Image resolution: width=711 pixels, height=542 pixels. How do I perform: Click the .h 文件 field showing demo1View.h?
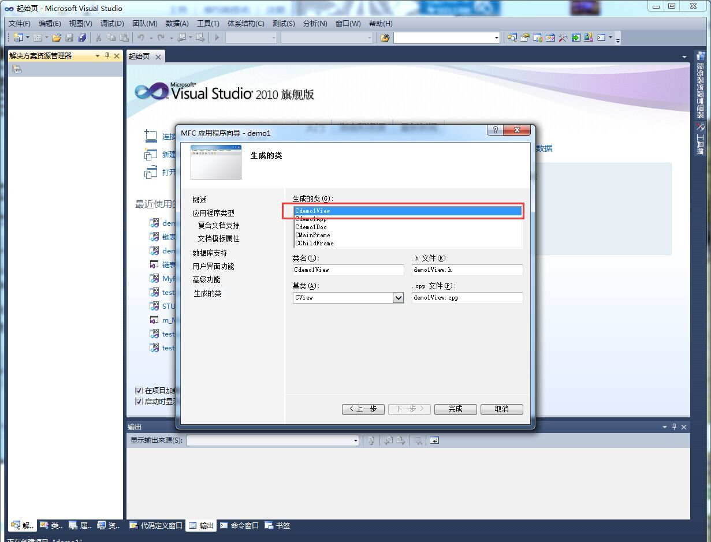pyautogui.click(x=467, y=270)
